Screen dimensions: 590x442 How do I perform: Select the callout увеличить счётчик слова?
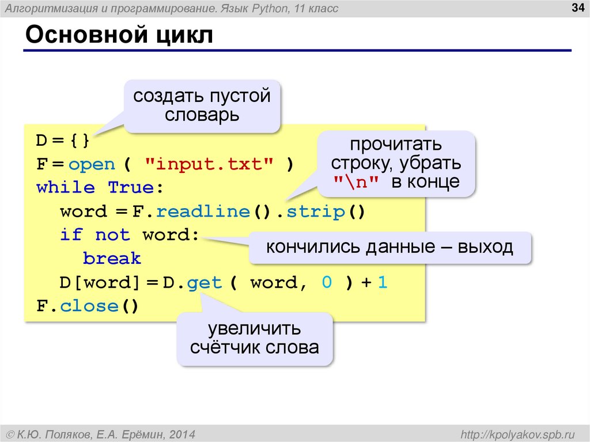click(254, 338)
